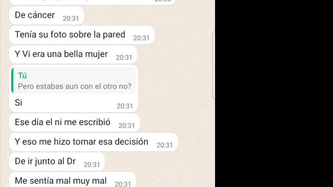Click the green 'Tú' sender label in quote
The width and height of the screenshot is (333, 187).
click(x=22, y=76)
